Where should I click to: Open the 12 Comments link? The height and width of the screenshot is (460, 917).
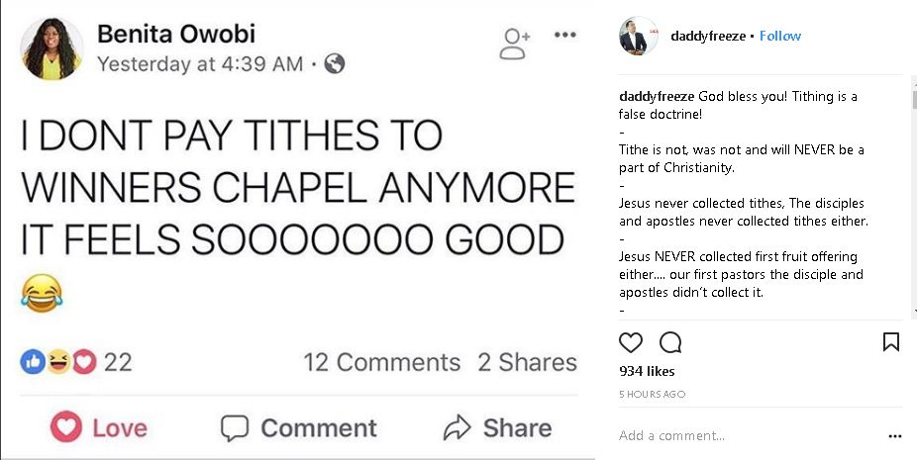[x=381, y=362]
